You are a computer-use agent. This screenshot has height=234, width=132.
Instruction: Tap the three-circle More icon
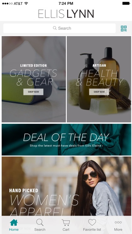tap(118, 222)
